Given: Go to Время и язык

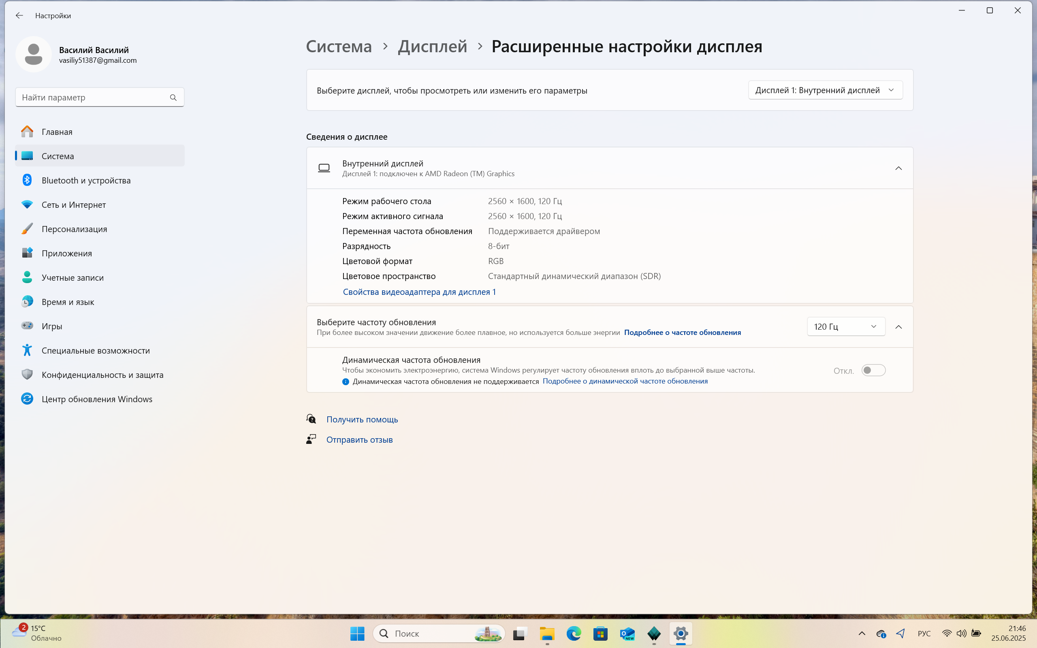Looking at the screenshot, I should (100, 302).
